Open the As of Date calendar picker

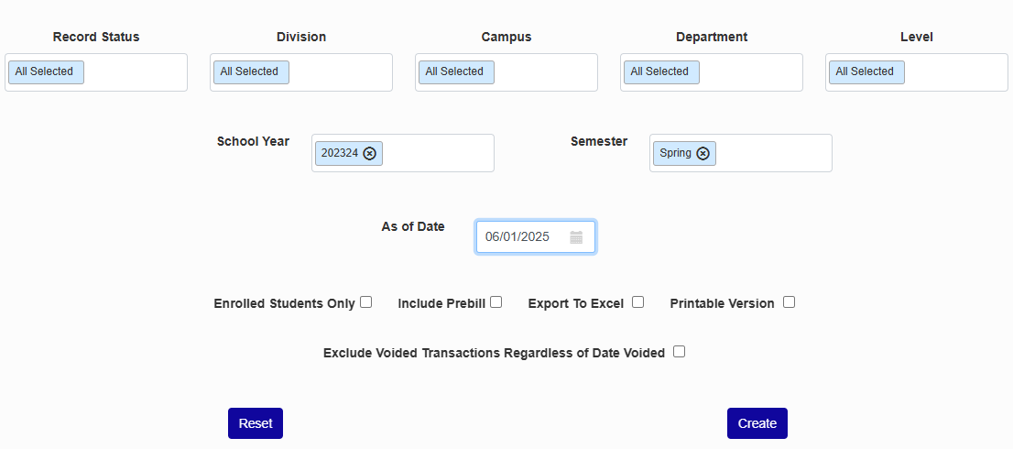pyautogui.click(x=576, y=237)
